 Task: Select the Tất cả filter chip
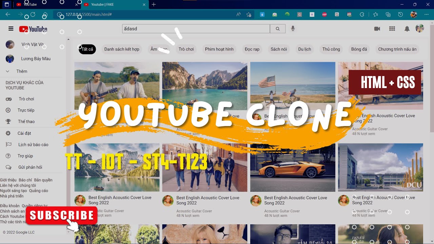[87, 49]
